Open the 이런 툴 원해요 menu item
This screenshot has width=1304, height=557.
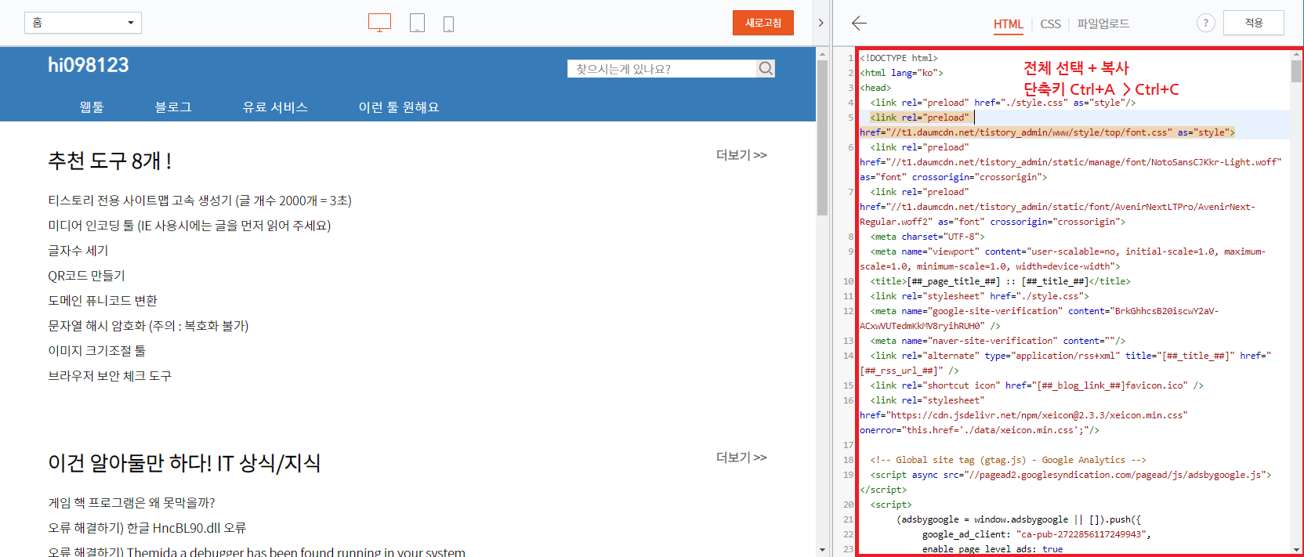tap(399, 107)
